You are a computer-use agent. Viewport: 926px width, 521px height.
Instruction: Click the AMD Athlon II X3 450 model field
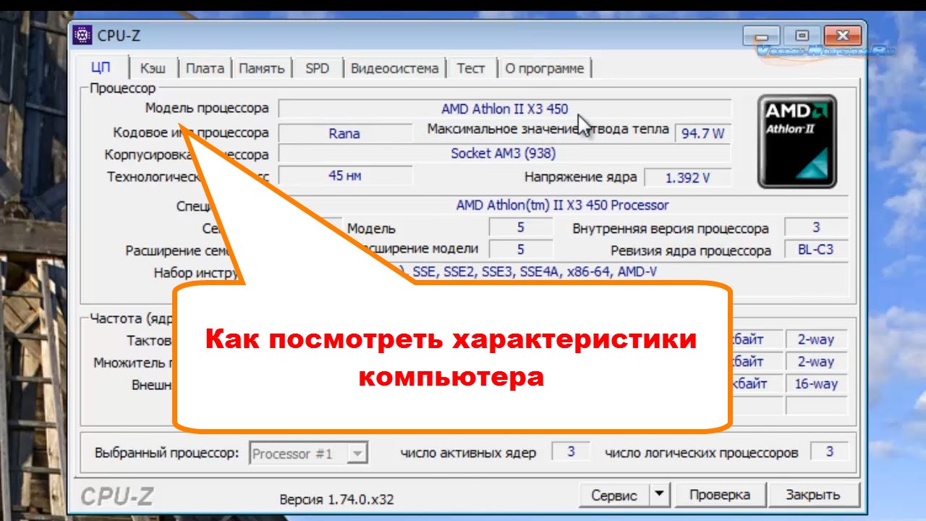tap(505, 109)
